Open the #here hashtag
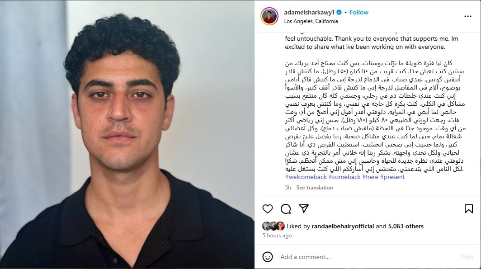This screenshot has height=269, width=481. 370,177
